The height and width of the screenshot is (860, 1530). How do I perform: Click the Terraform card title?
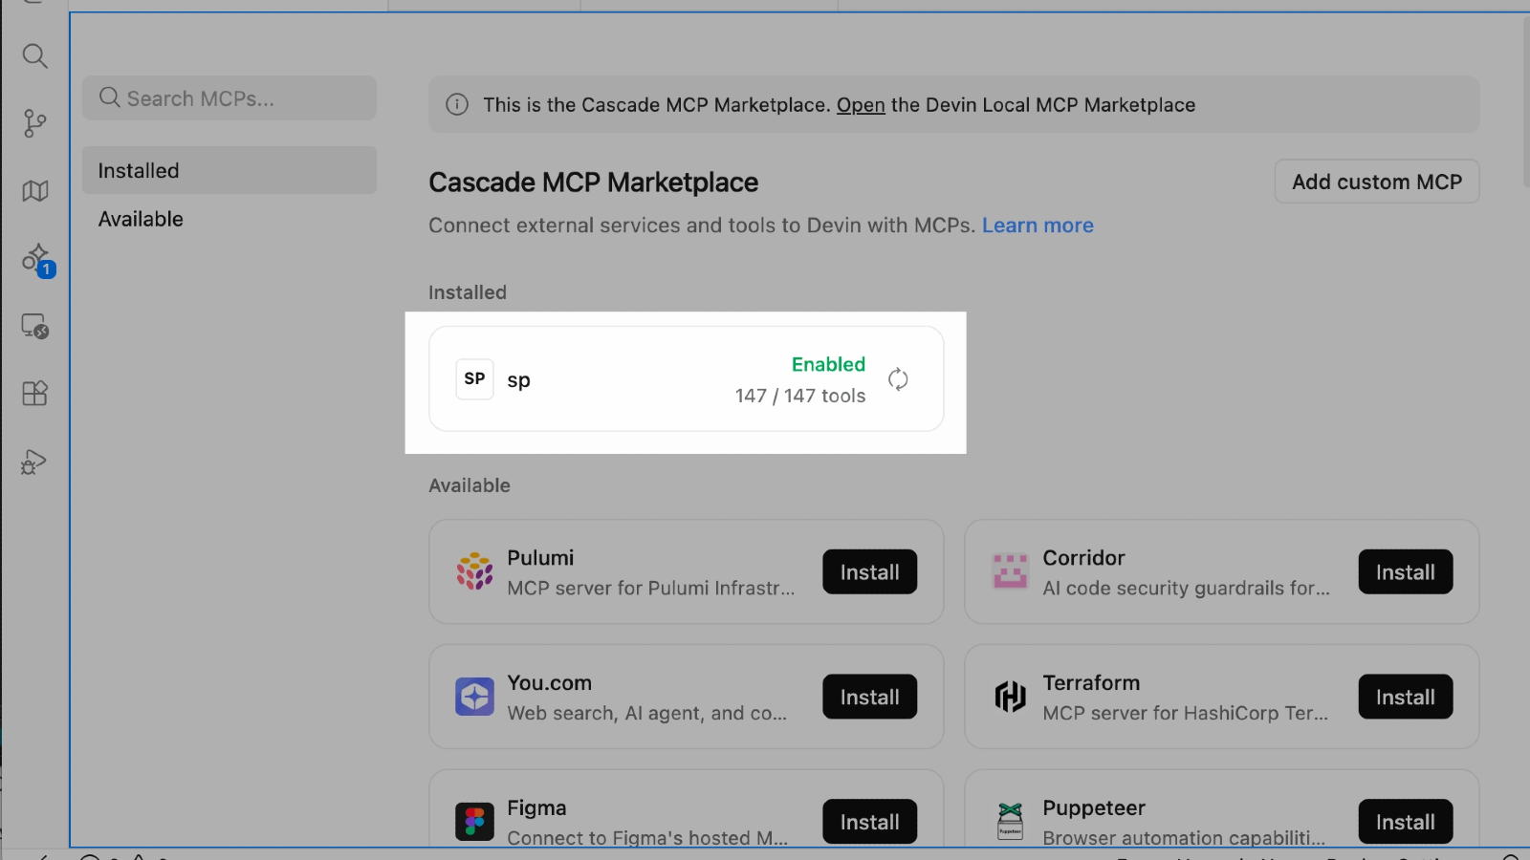pos(1091,683)
